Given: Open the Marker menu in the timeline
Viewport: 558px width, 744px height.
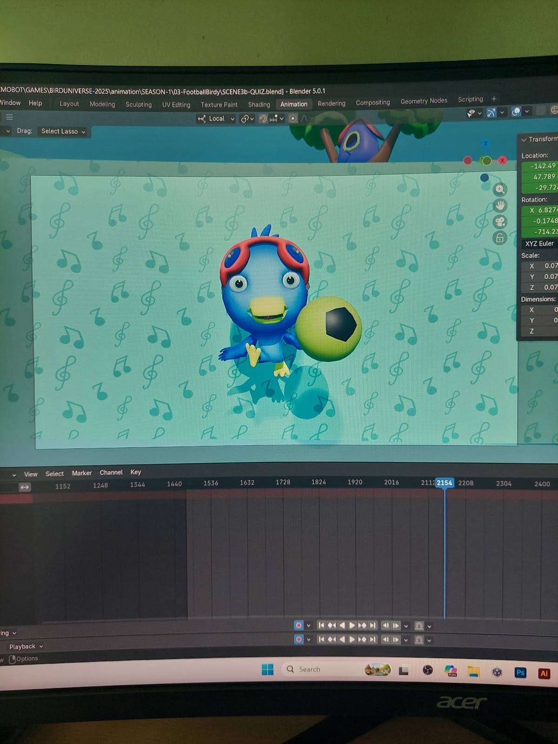Looking at the screenshot, I should click(82, 473).
